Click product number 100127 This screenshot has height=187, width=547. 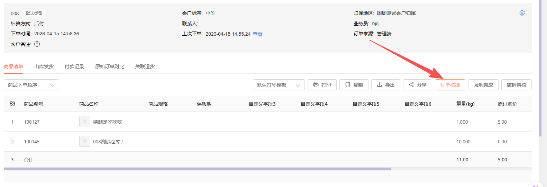pos(32,122)
